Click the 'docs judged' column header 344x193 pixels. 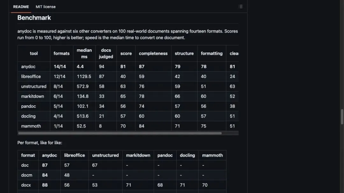coord(106,53)
